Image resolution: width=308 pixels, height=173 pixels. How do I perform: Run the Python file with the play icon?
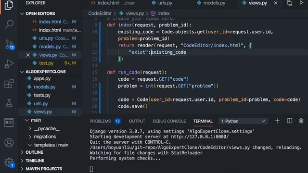pyautogui.click(x=301, y=3)
